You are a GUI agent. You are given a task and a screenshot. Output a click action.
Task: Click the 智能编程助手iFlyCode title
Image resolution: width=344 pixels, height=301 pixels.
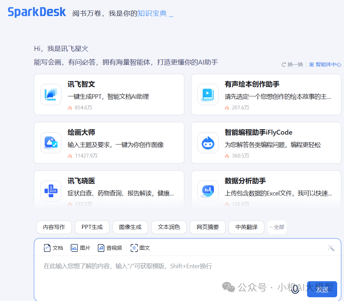click(x=259, y=133)
